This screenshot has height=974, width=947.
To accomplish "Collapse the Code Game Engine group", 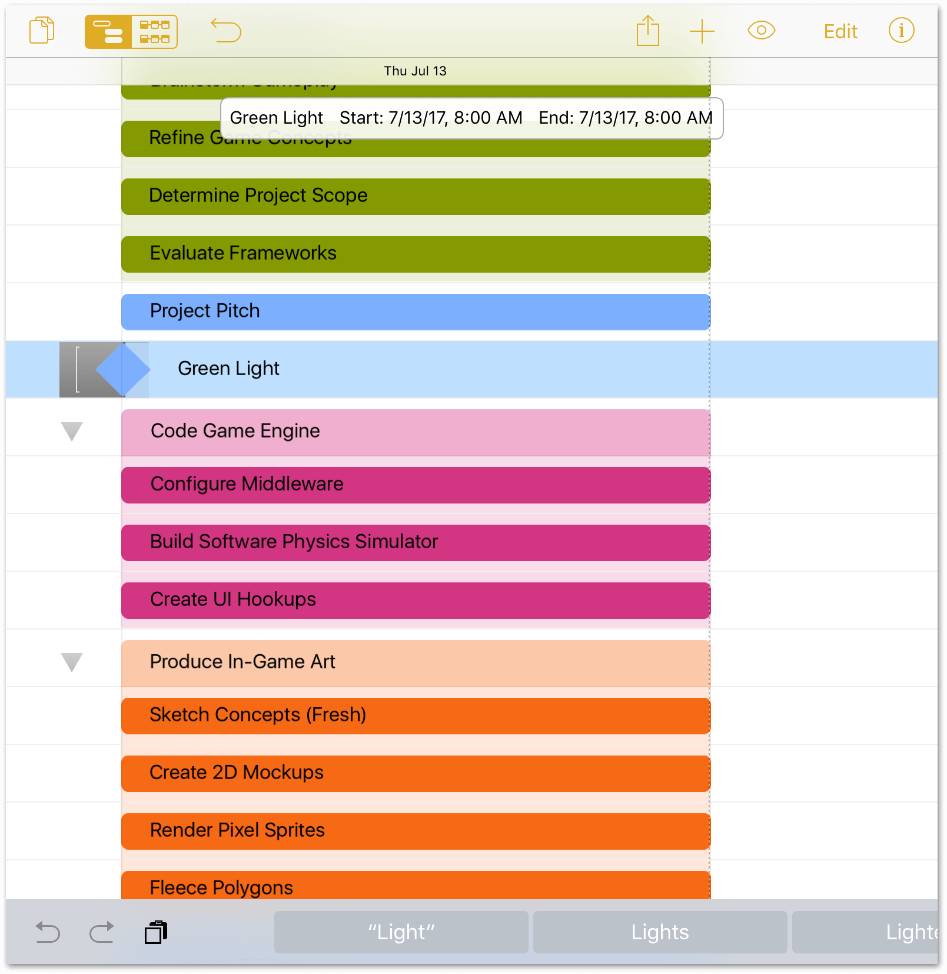I will tap(72, 431).
